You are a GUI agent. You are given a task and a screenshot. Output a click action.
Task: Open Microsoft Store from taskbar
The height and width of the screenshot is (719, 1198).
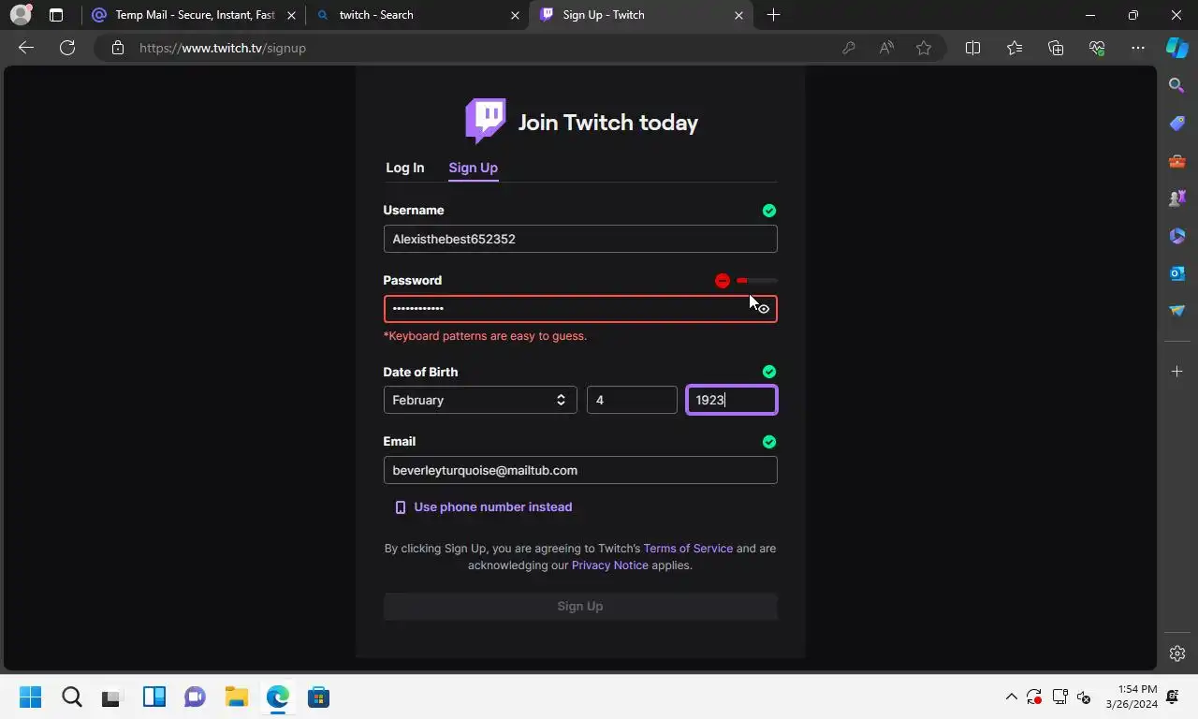[x=318, y=697]
